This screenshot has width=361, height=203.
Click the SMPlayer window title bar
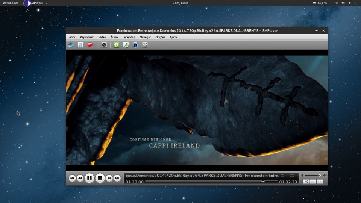[197, 30]
